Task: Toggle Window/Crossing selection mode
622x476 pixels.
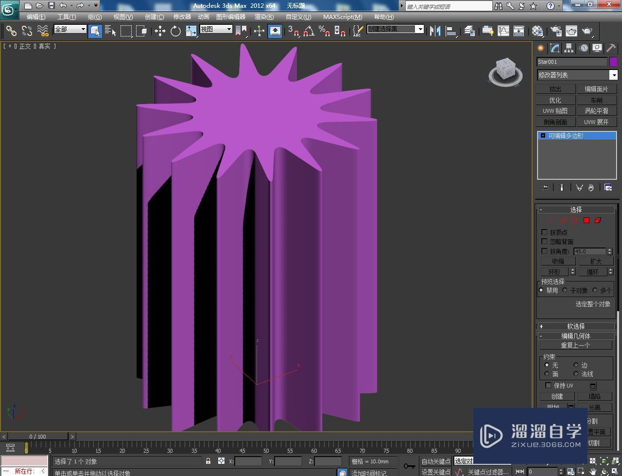Action: pos(141,31)
